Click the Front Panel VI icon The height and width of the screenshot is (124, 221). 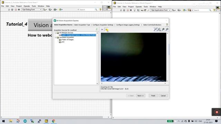pos(109,8)
